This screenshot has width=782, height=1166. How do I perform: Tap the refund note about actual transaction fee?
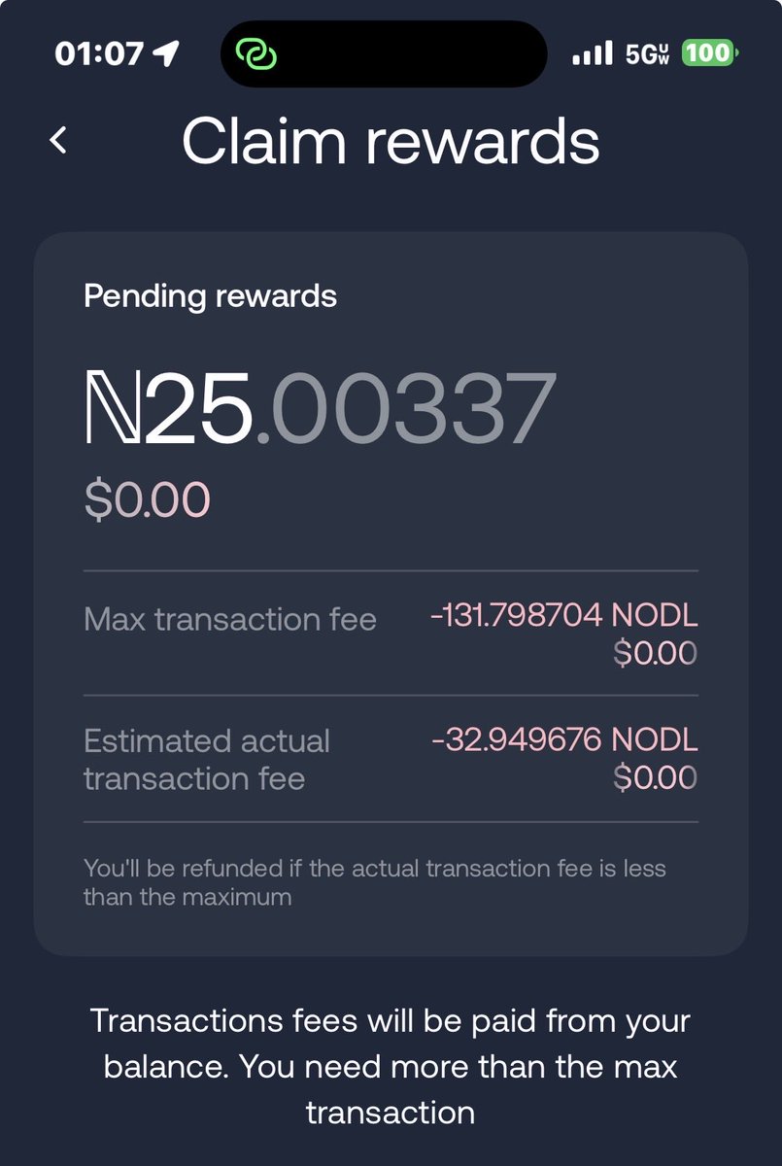coord(375,882)
